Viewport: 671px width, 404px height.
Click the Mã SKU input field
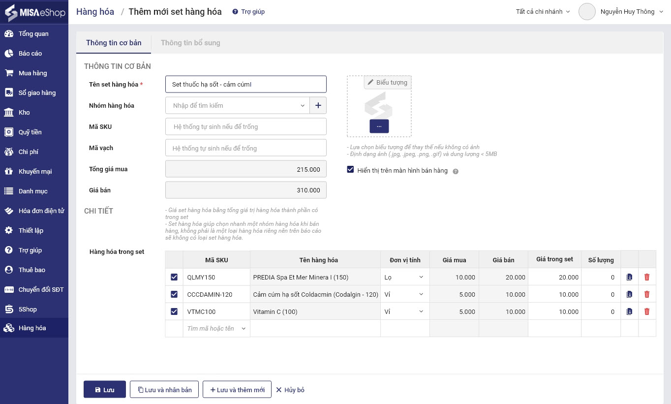[245, 126]
